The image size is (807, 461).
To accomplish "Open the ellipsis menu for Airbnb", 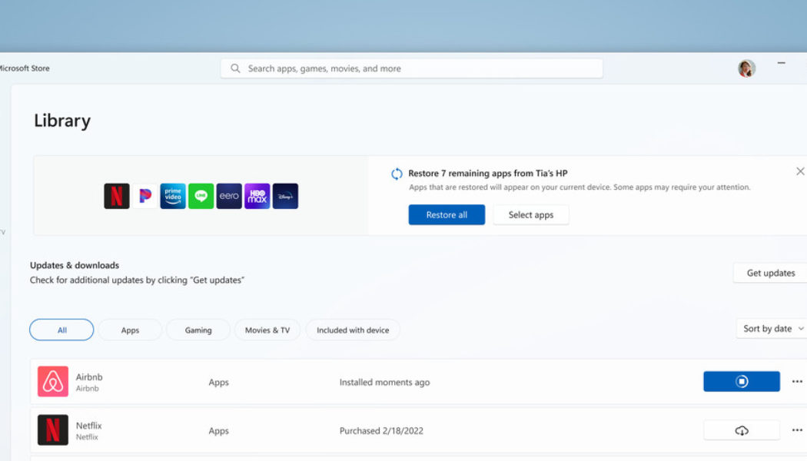I will click(797, 380).
